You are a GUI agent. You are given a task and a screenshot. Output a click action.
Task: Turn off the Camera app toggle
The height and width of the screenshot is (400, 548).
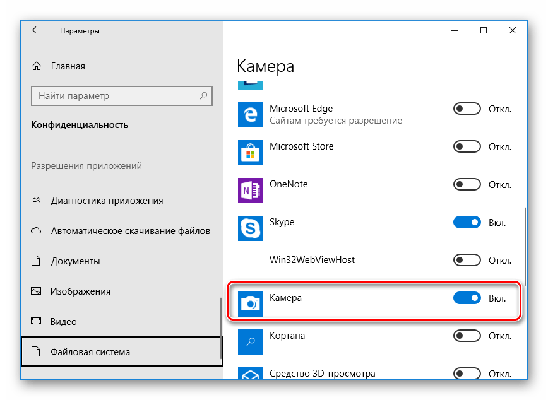click(x=467, y=298)
